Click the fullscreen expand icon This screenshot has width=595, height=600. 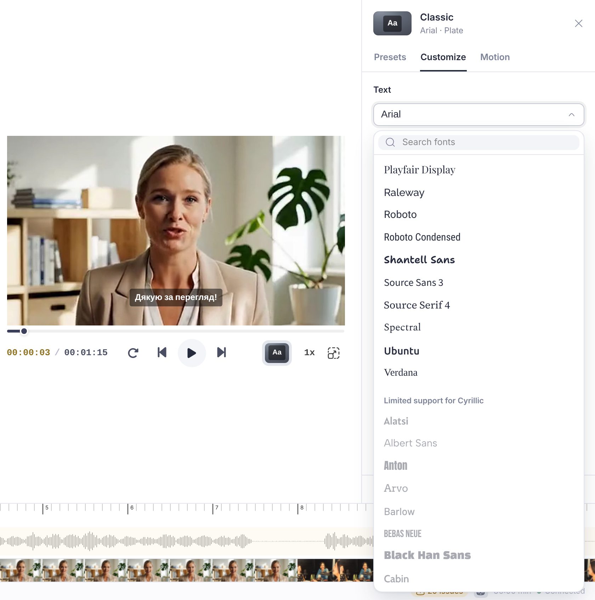coord(334,353)
